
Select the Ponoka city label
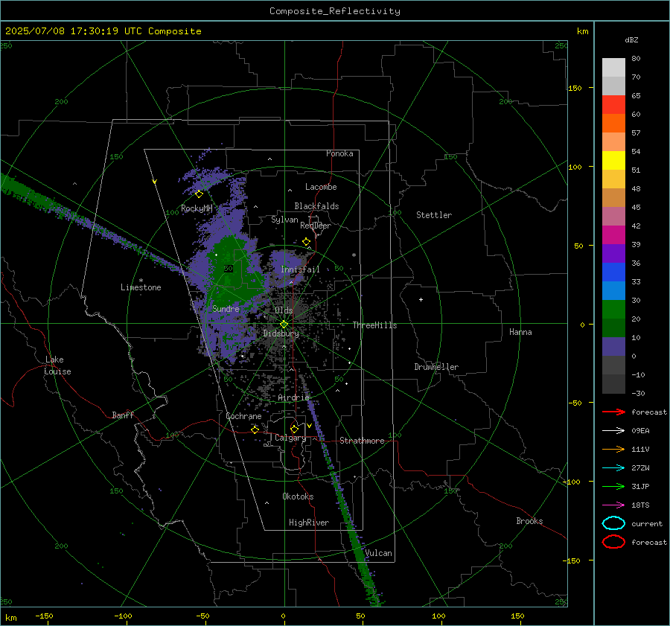(339, 153)
